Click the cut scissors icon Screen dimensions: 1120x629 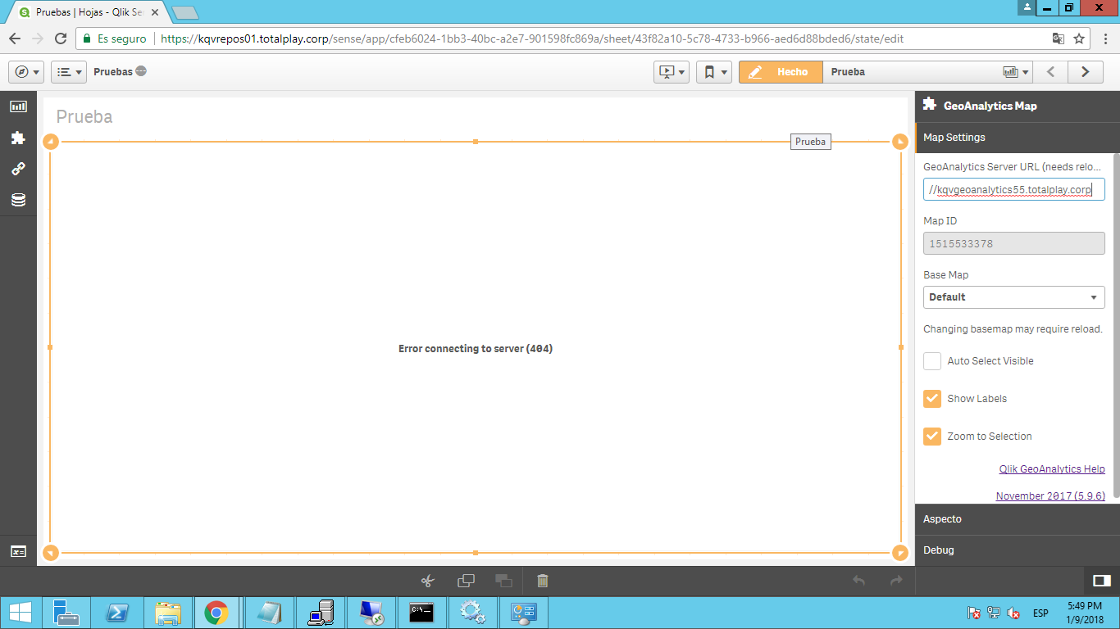click(427, 581)
